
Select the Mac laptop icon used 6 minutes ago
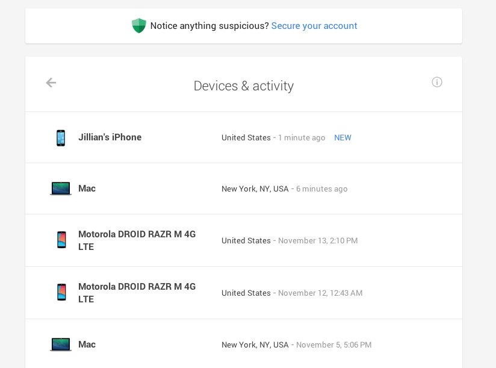click(x=60, y=189)
